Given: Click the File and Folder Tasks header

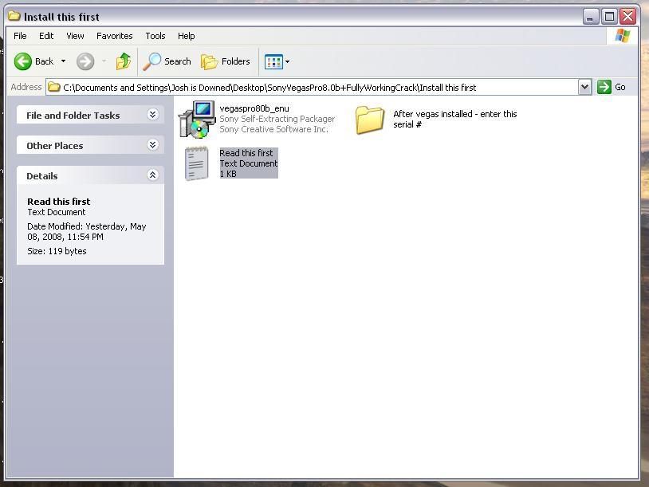Looking at the screenshot, I should pyautogui.click(x=90, y=115).
